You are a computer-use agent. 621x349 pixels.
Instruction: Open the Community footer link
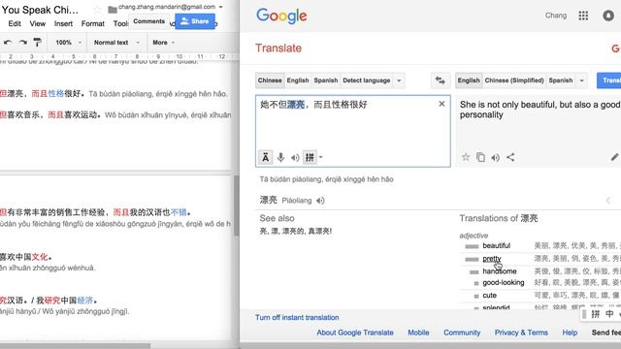coord(462,333)
